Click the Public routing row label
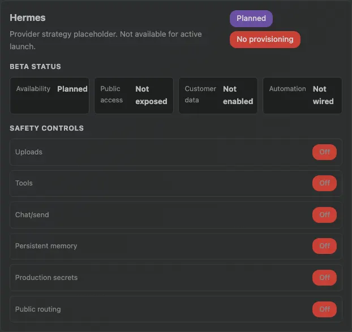Image resolution: width=352 pixels, height=332 pixels. click(38, 309)
